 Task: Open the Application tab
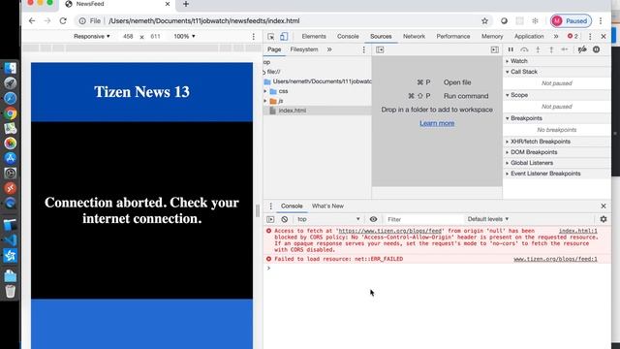529,37
